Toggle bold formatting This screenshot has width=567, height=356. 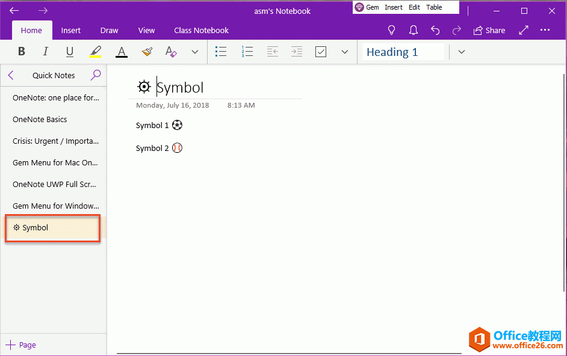pyautogui.click(x=21, y=52)
